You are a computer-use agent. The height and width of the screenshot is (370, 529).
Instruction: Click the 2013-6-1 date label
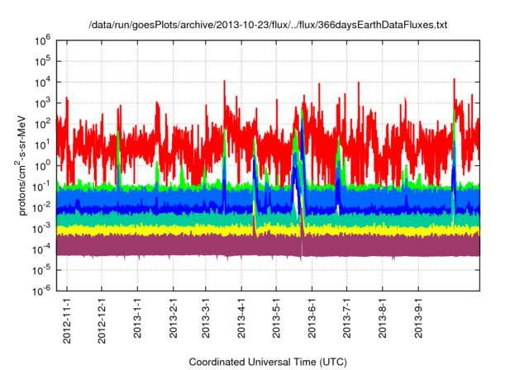pos(312,318)
